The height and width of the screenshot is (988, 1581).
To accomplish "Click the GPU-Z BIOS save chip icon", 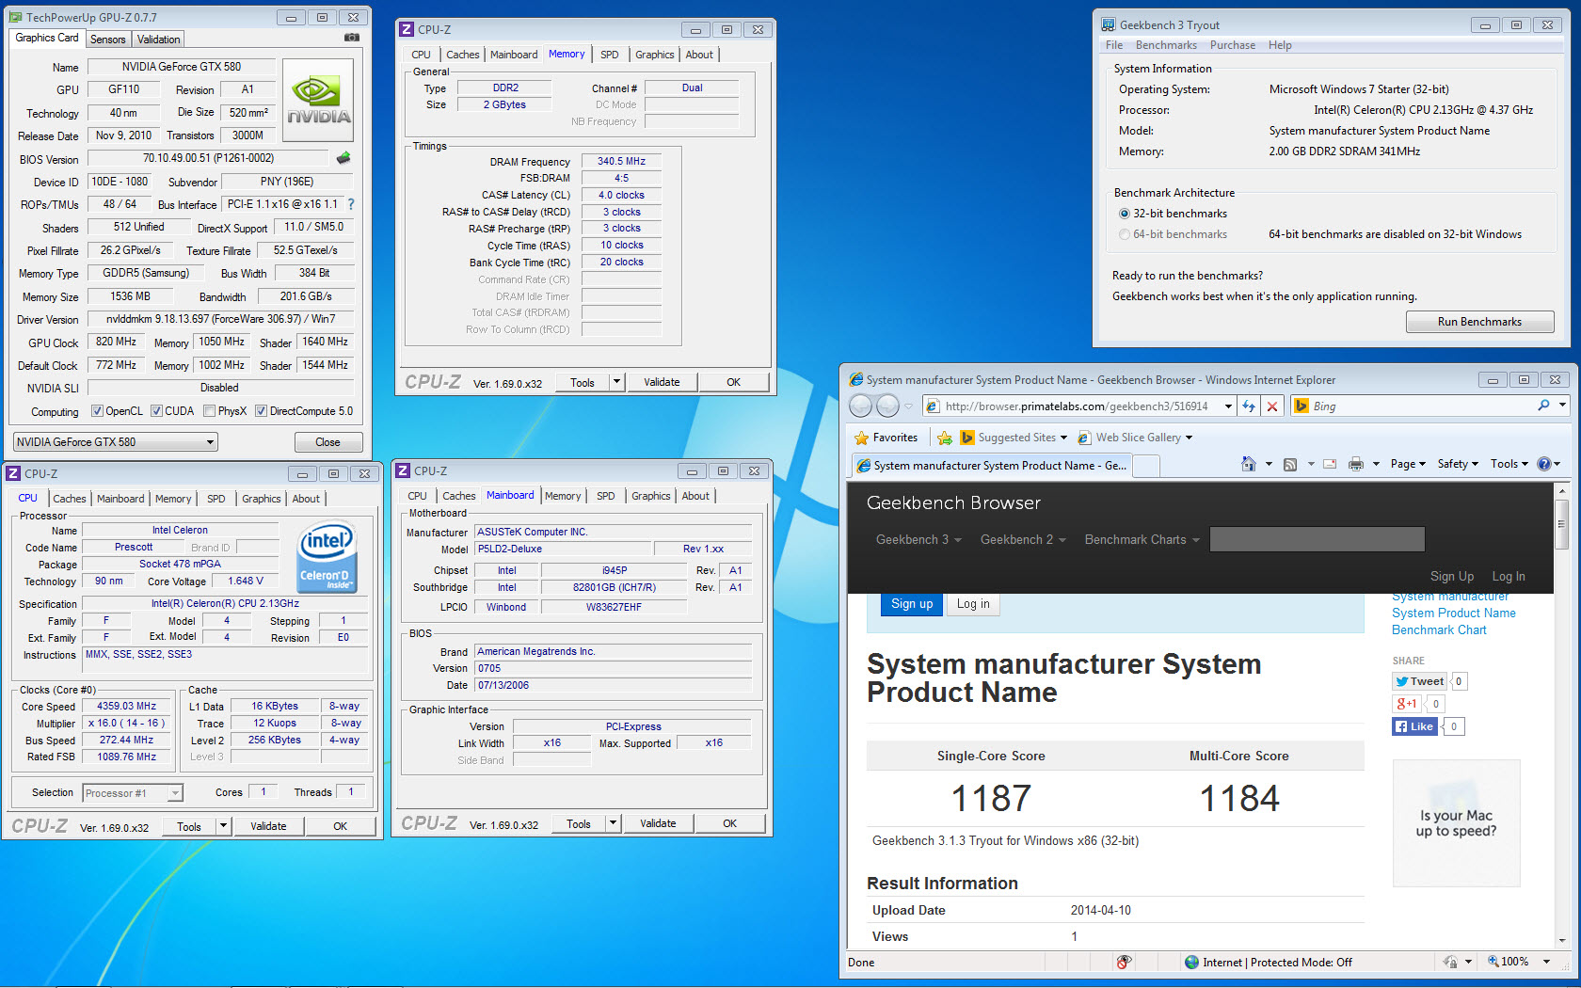I will coord(343,158).
